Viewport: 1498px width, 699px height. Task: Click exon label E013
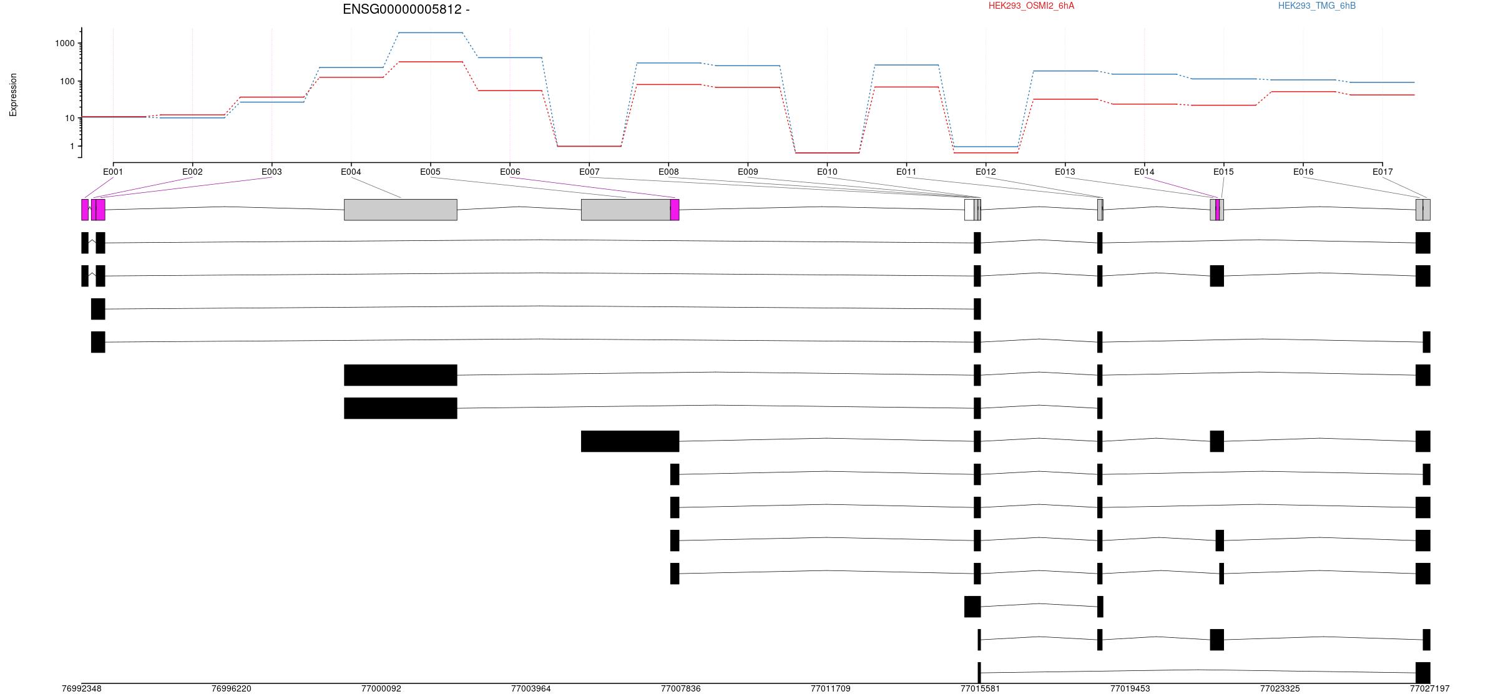(1065, 172)
